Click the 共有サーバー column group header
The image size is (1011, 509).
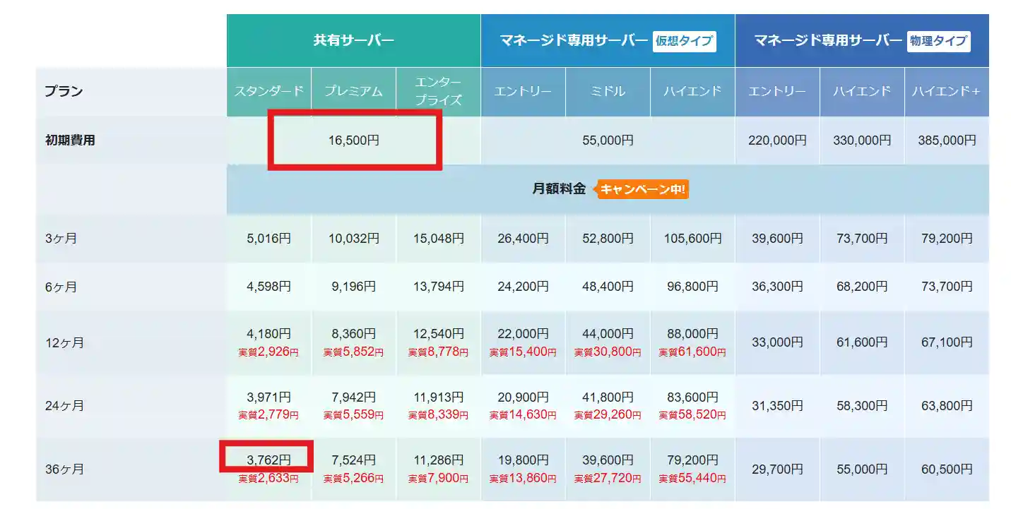tap(353, 40)
